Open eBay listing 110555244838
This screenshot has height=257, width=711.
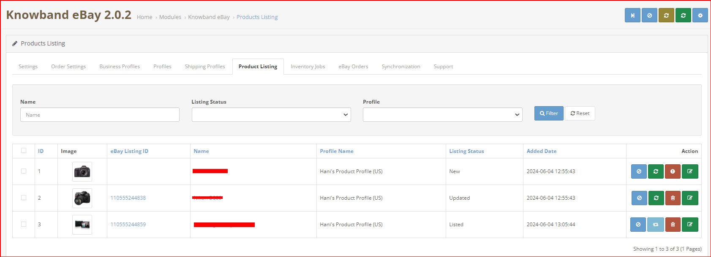pos(128,198)
